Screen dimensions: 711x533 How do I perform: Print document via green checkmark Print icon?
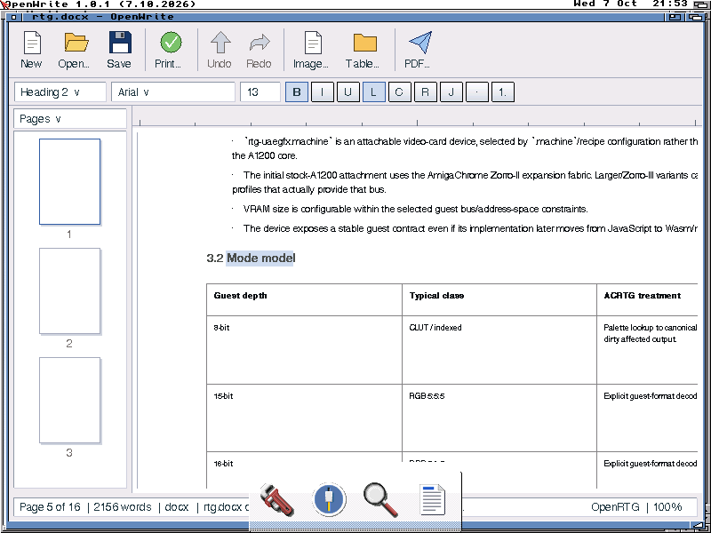tap(169, 50)
